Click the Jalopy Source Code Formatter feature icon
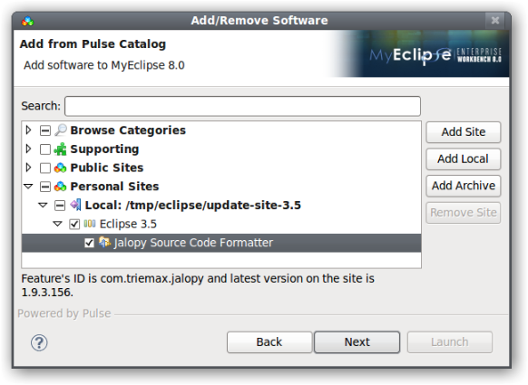528x385 pixels. coord(104,242)
